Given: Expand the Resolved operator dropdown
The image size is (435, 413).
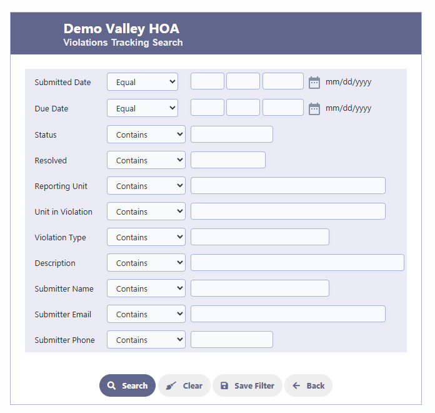Looking at the screenshot, I should (146, 160).
